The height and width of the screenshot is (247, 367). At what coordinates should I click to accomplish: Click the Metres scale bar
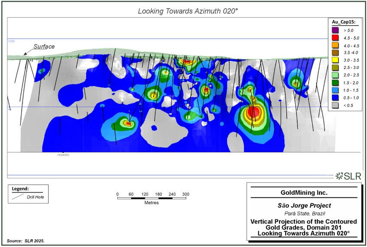[152, 198]
